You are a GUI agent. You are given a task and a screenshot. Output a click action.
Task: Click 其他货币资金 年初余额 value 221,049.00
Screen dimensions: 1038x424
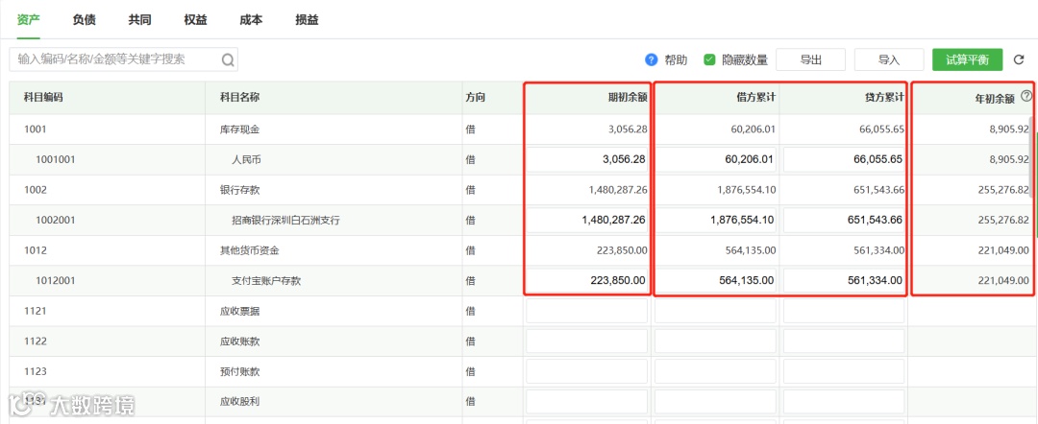[1002, 251]
